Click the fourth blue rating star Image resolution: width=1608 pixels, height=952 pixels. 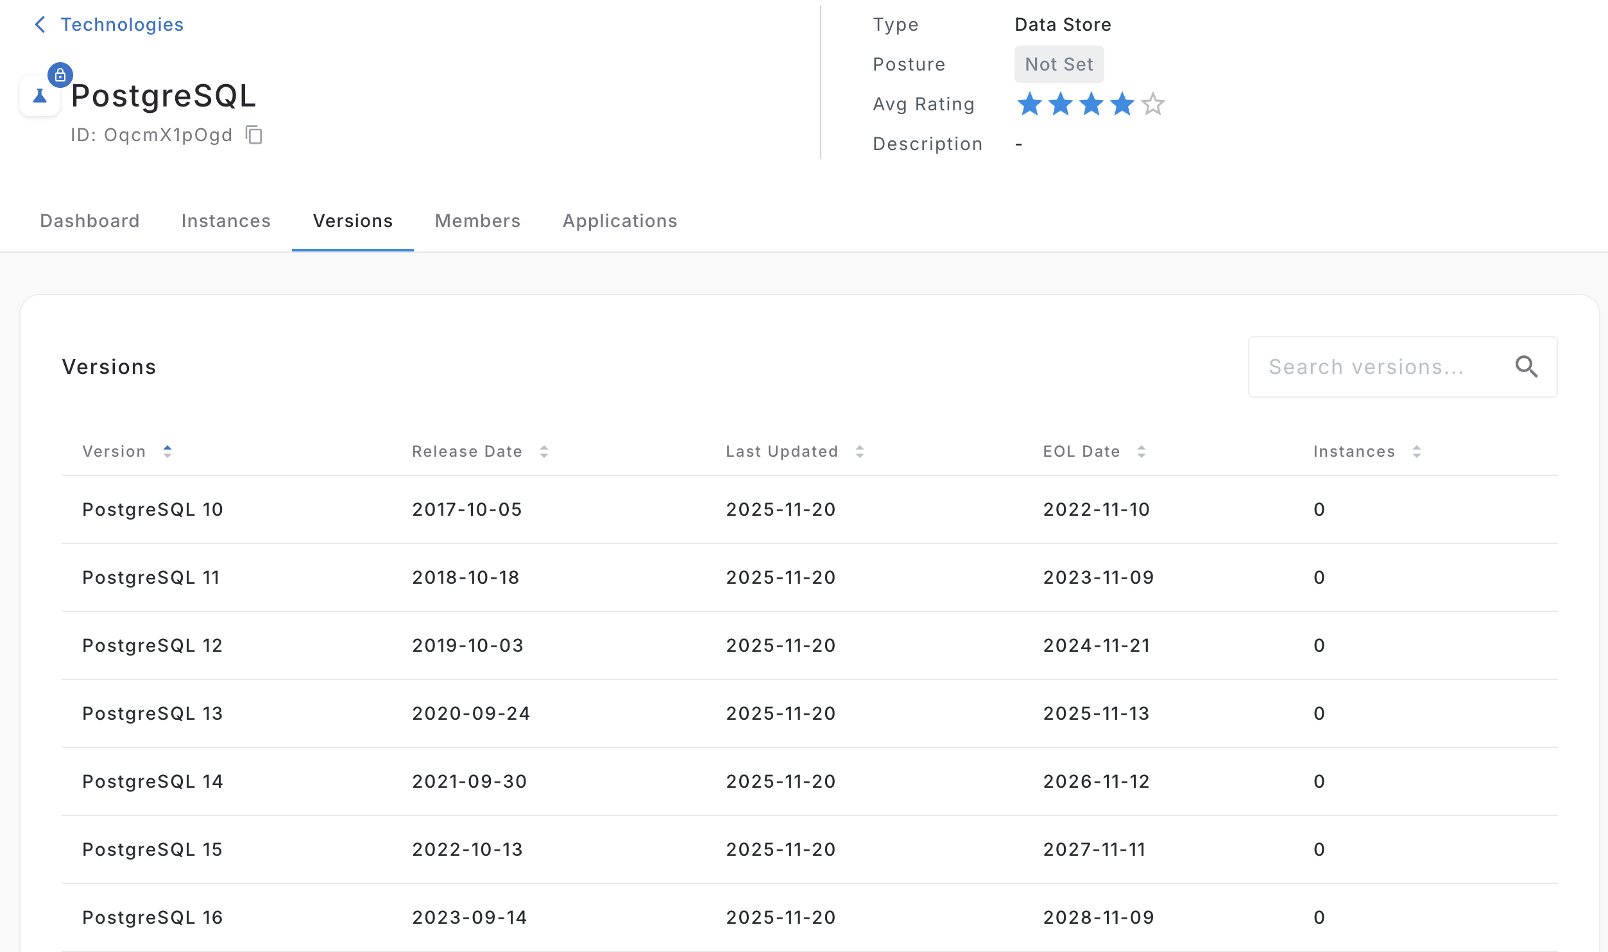tap(1122, 104)
